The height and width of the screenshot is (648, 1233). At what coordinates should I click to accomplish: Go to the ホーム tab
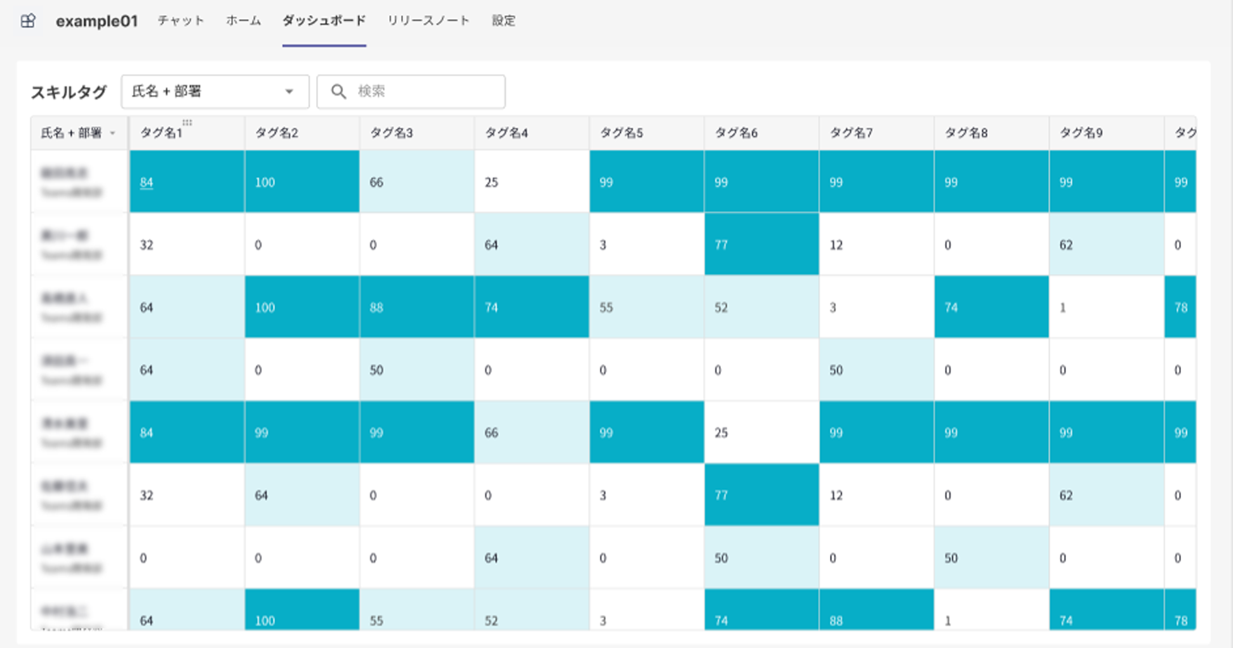pos(244,21)
